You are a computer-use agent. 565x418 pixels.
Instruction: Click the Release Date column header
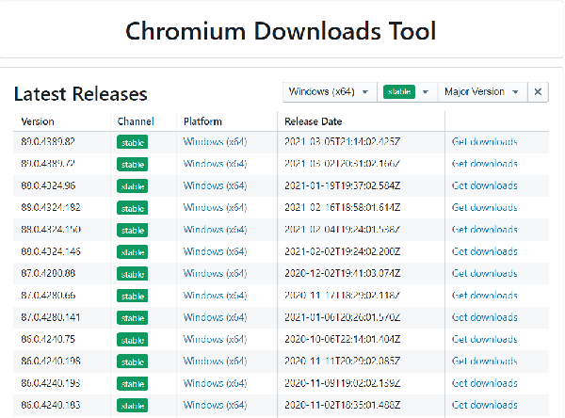pyautogui.click(x=314, y=121)
